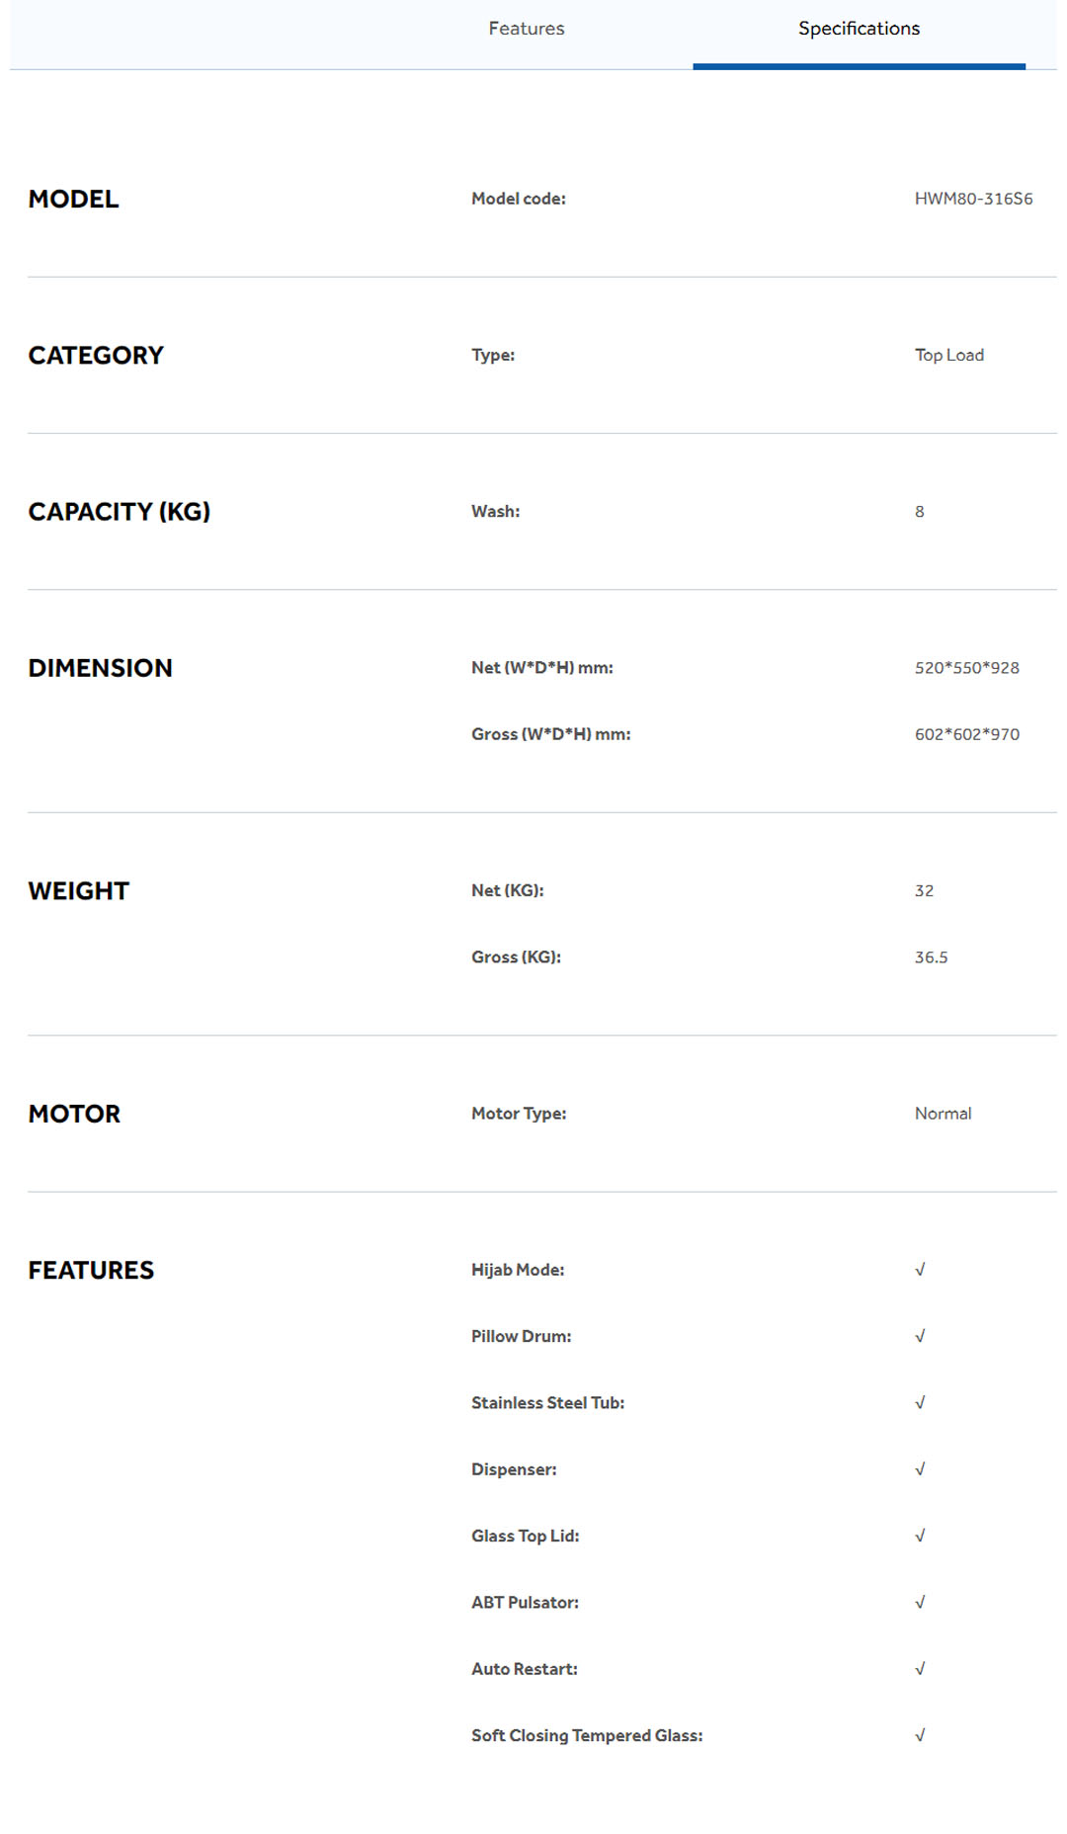Click the DIMENSION section heading
This screenshot has width=1067, height=1834.
click(x=100, y=668)
